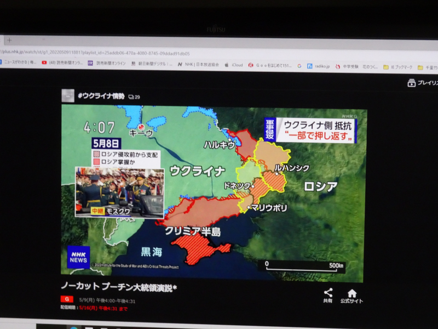Click the broadcast time 5/9(月) 午後4:00-午後4:31
The width and height of the screenshot is (438, 329).
[107, 300]
